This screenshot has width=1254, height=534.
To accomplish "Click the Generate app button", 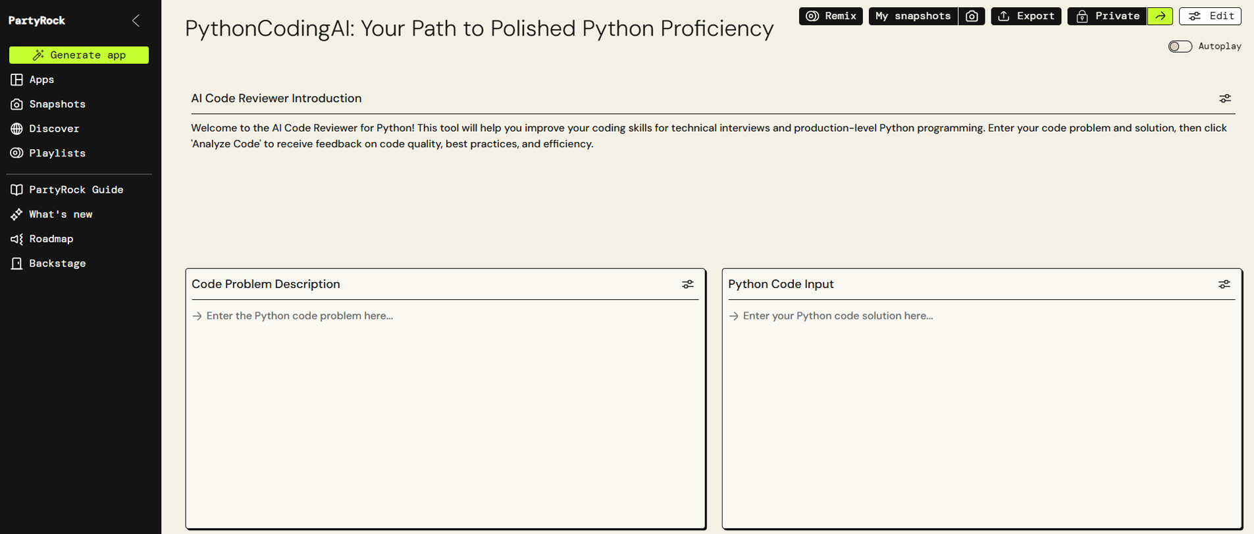I will 79,55.
